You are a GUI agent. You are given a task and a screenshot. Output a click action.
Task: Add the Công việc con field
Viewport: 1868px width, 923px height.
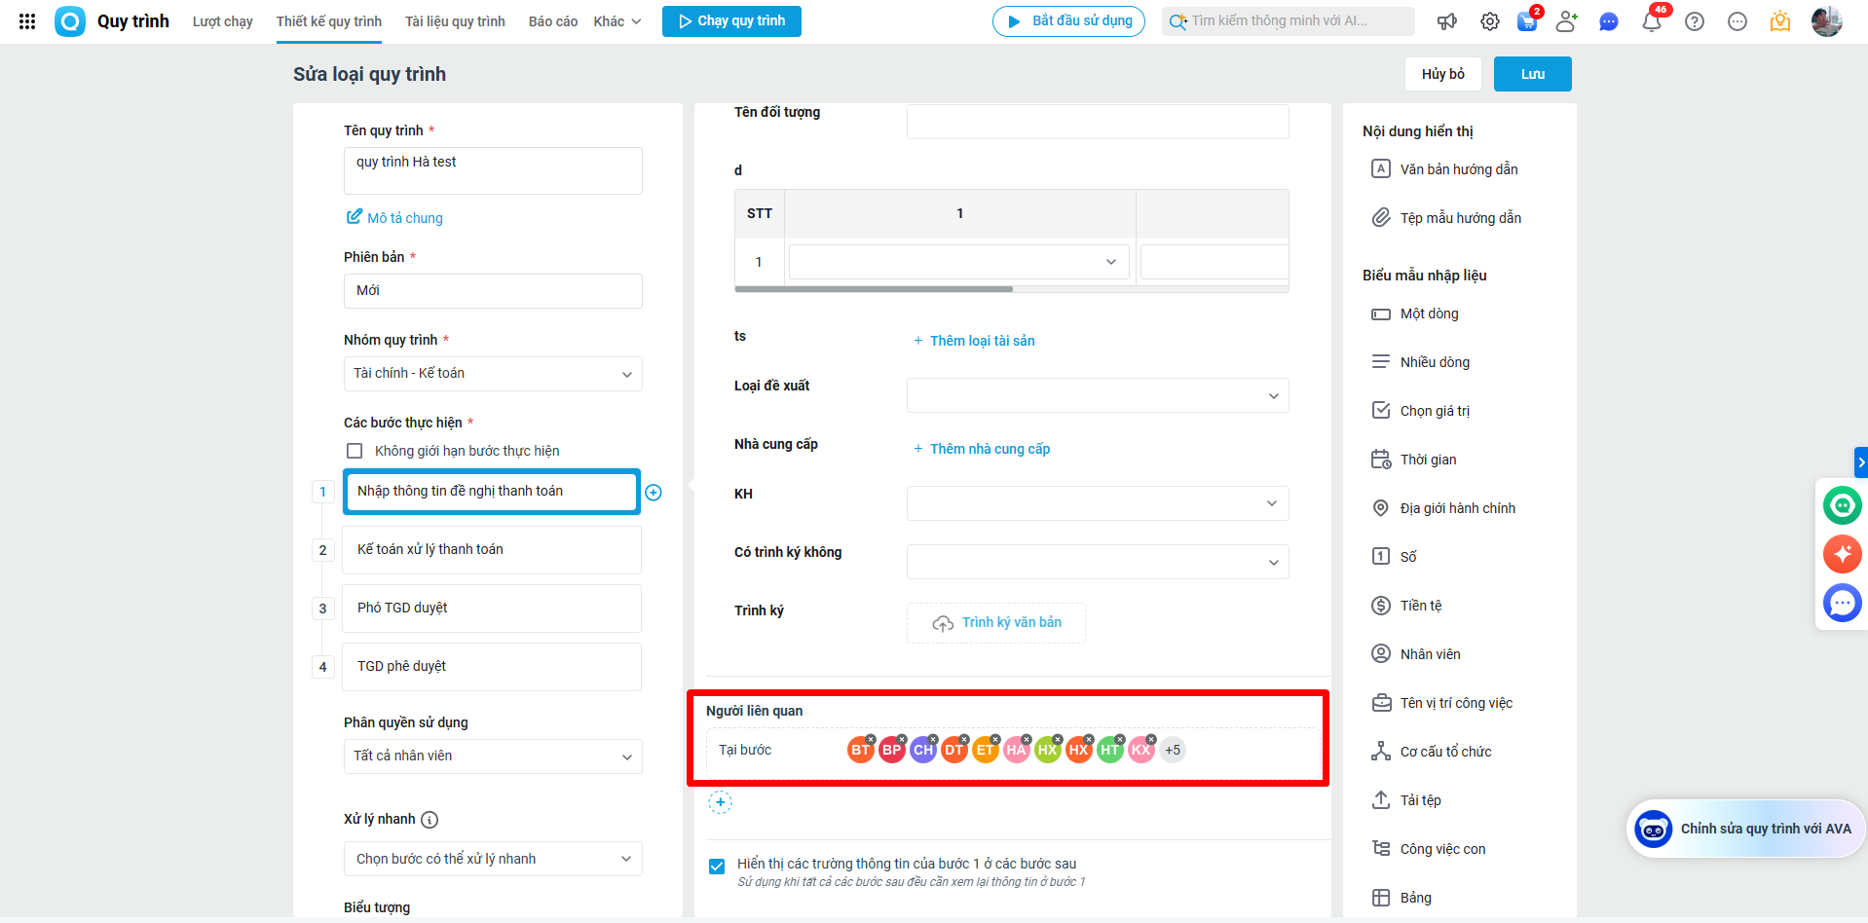(x=1429, y=849)
